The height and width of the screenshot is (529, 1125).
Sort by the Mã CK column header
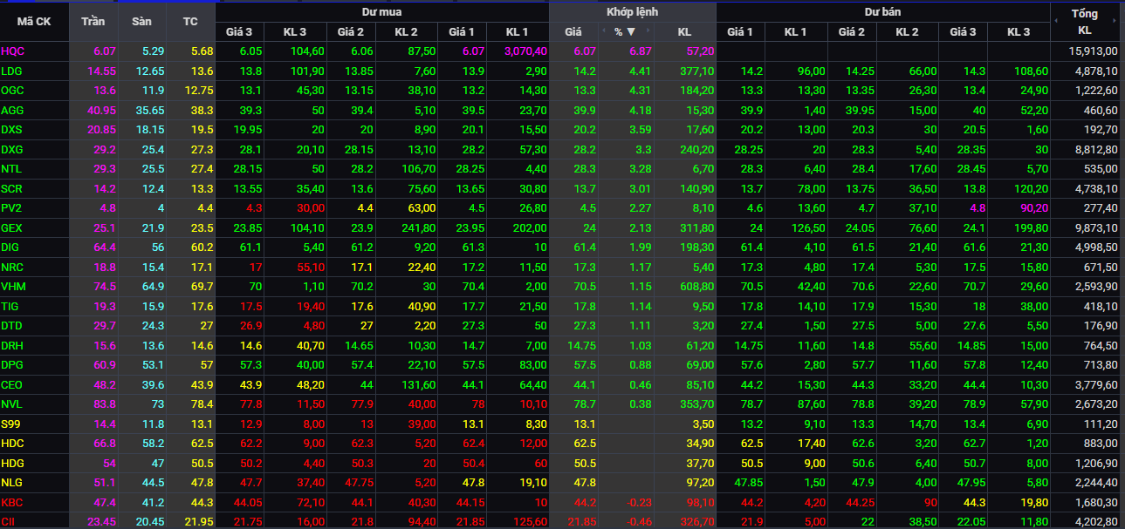(x=34, y=22)
